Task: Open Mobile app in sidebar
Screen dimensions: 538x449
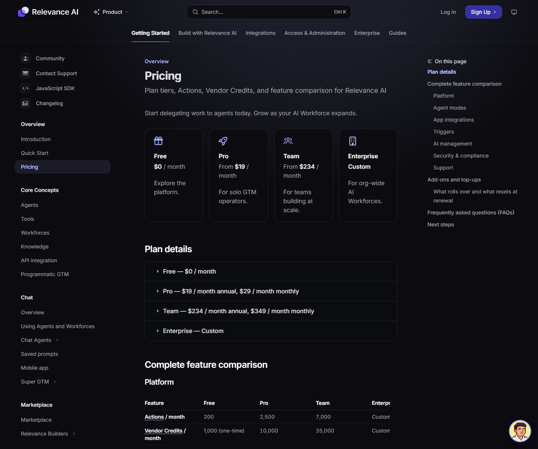Action: click(63, 368)
